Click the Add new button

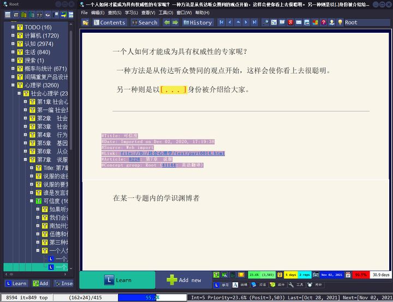click(x=184, y=280)
